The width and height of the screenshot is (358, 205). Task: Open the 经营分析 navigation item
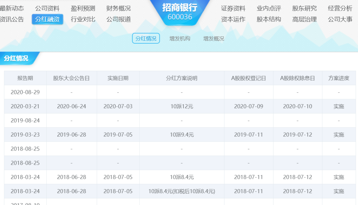click(340, 8)
